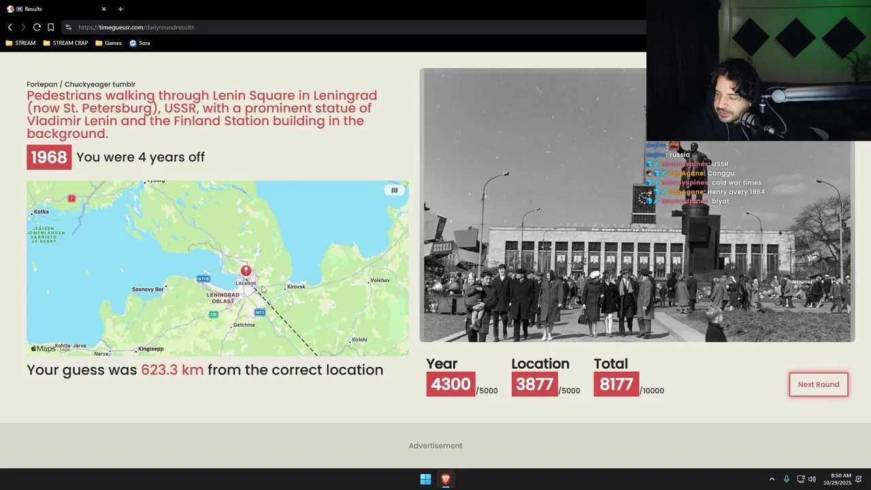Click the Total score 8177
This screenshot has height=490, width=871.
click(617, 384)
